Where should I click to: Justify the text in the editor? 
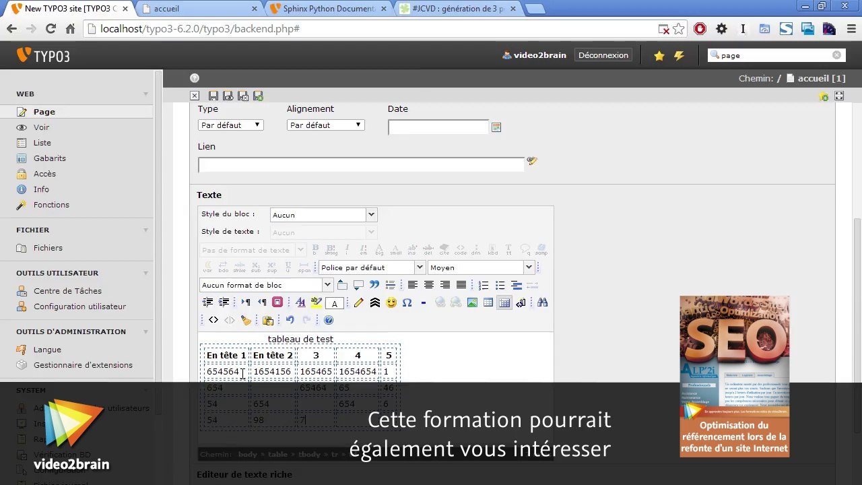(461, 285)
